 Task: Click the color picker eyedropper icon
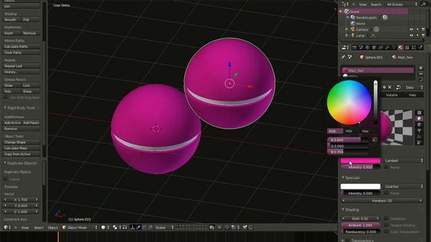click(x=374, y=140)
